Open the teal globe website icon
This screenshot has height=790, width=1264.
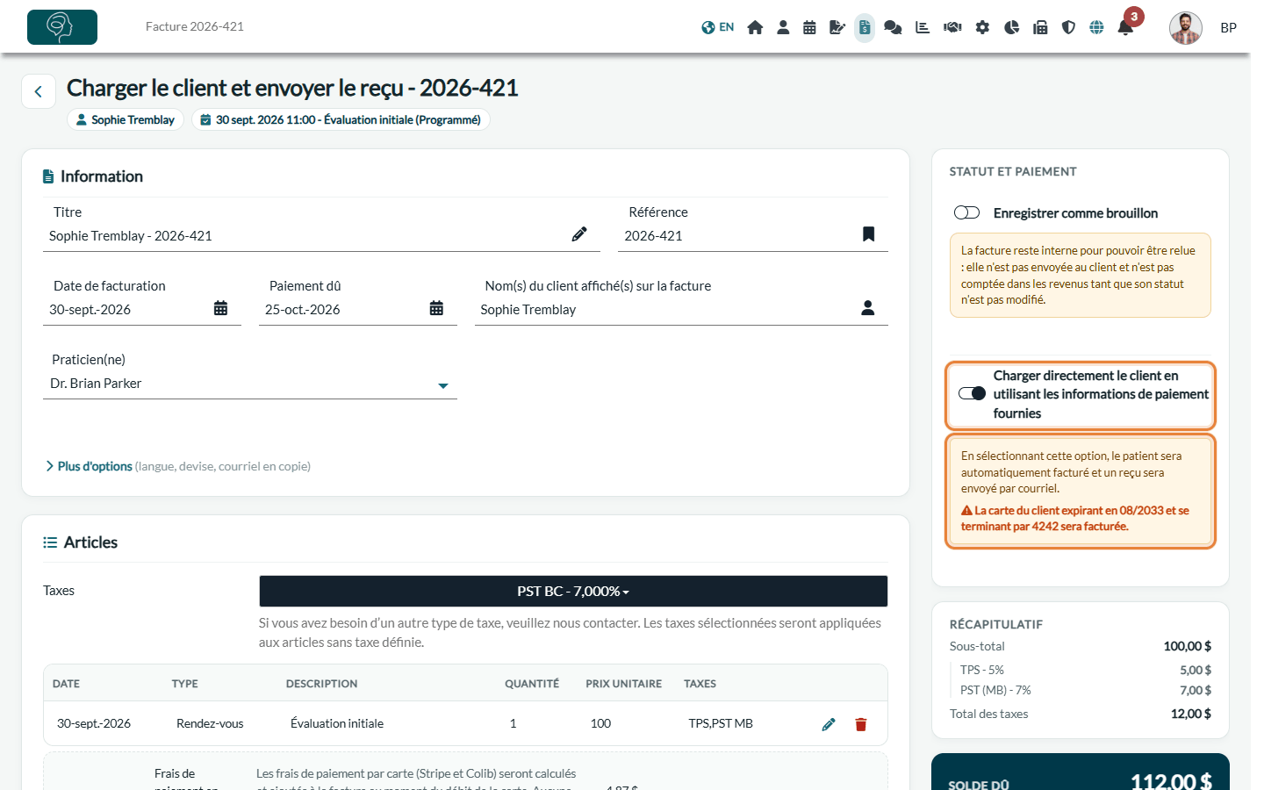tap(1096, 27)
